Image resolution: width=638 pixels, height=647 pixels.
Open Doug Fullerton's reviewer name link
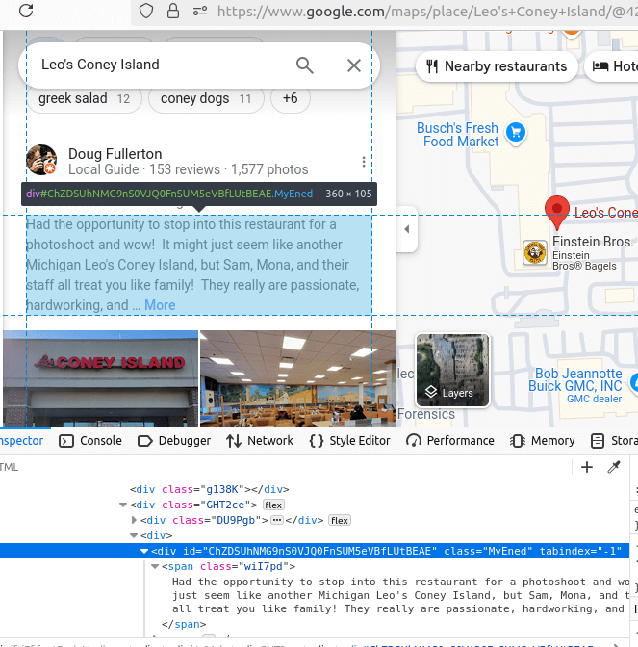(x=115, y=154)
